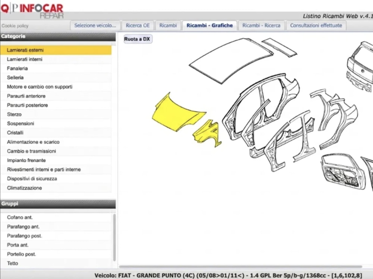Select the Lamierati esterni category

pos(56,50)
